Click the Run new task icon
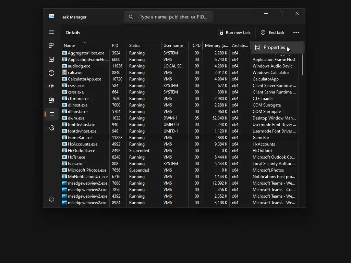Viewport: 351px width, 263px height. [220, 33]
